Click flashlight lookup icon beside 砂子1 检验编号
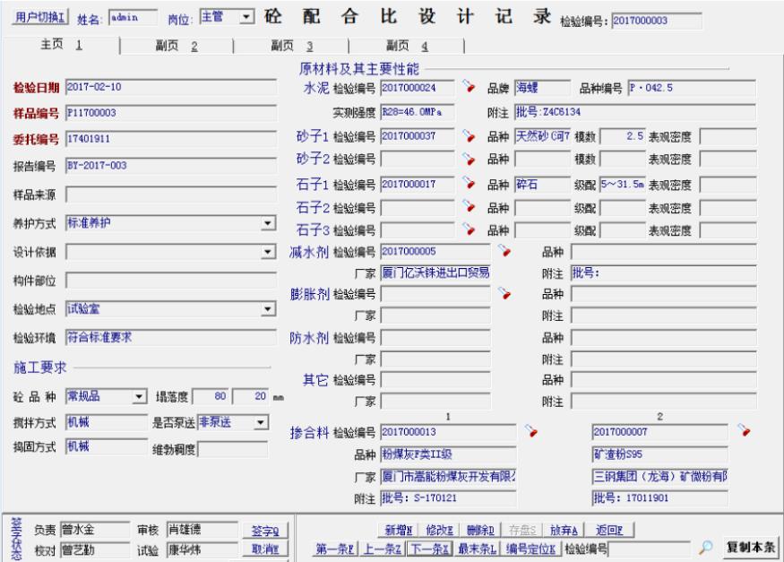The height and width of the screenshot is (562, 784). click(469, 135)
